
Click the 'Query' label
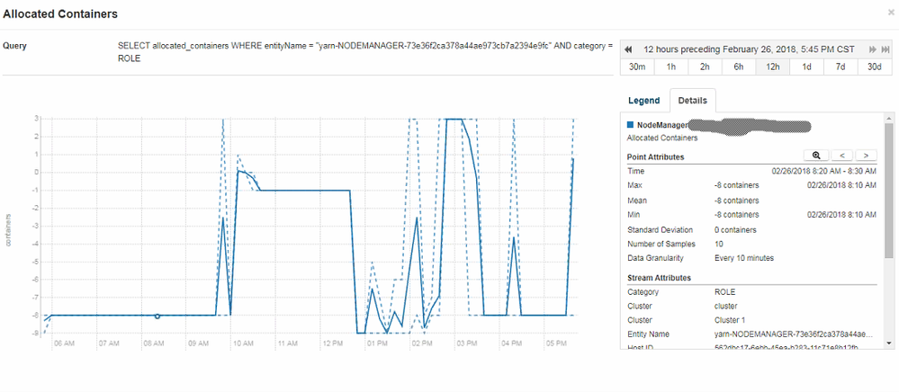pyautogui.click(x=14, y=45)
